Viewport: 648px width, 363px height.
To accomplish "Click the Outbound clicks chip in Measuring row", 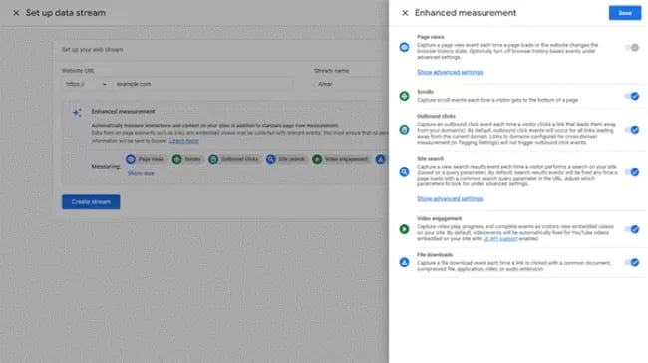I will point(234,159).
